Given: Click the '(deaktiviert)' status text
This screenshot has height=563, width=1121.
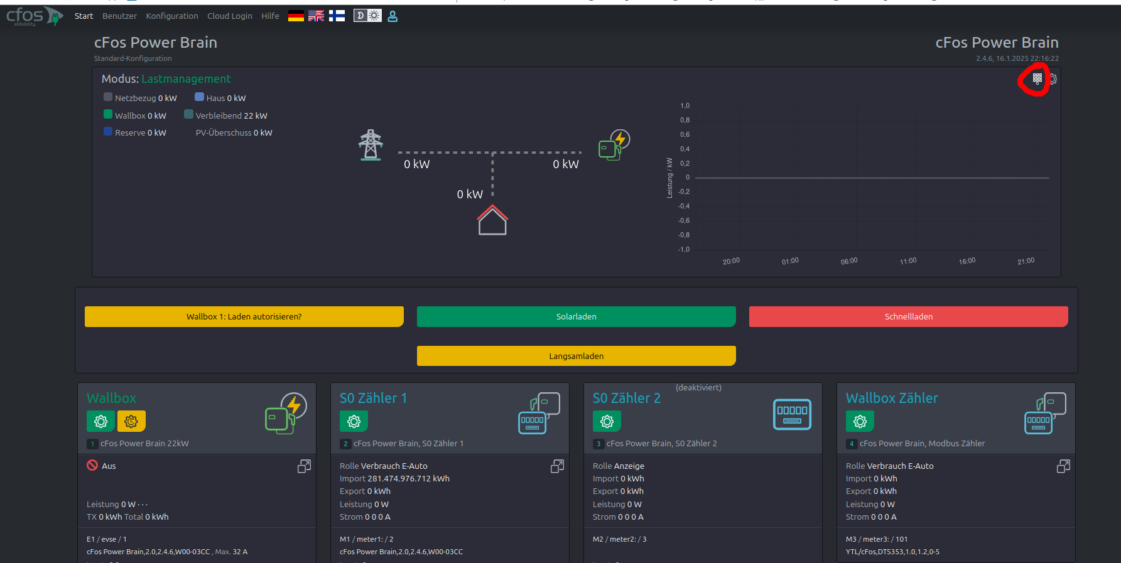Looking at the screenshot, I should 698,388.
